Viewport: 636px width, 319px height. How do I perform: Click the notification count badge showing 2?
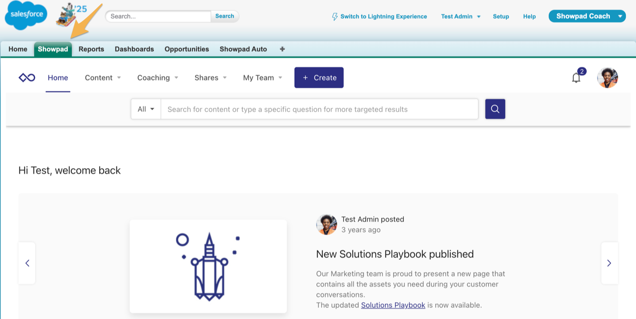tap(582, 71)
